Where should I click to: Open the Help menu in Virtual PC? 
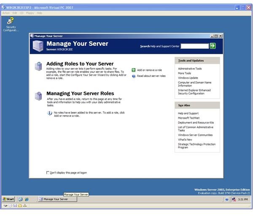(40, 13)
